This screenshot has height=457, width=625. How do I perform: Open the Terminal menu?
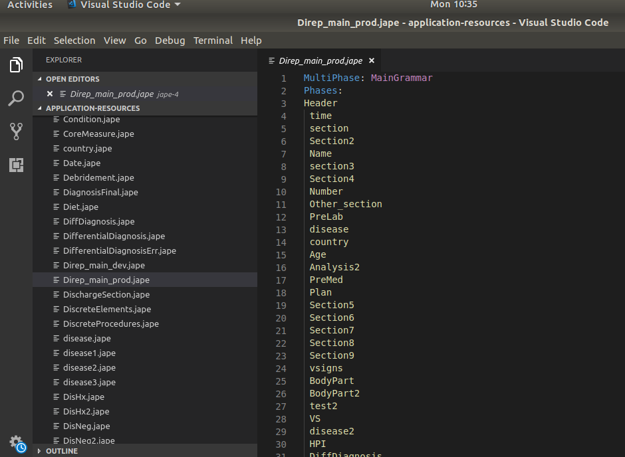(x=213, y=41)
